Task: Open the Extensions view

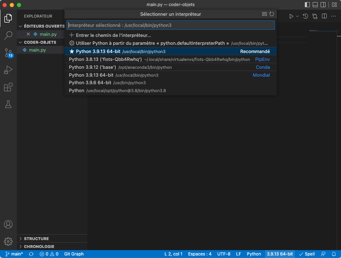Action: coord(8,87)
